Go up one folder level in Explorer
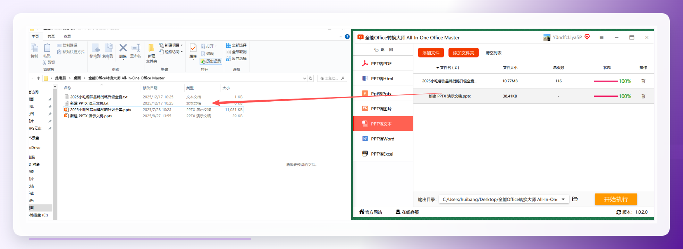Screen dimensions: 683x249 point(39,78)
